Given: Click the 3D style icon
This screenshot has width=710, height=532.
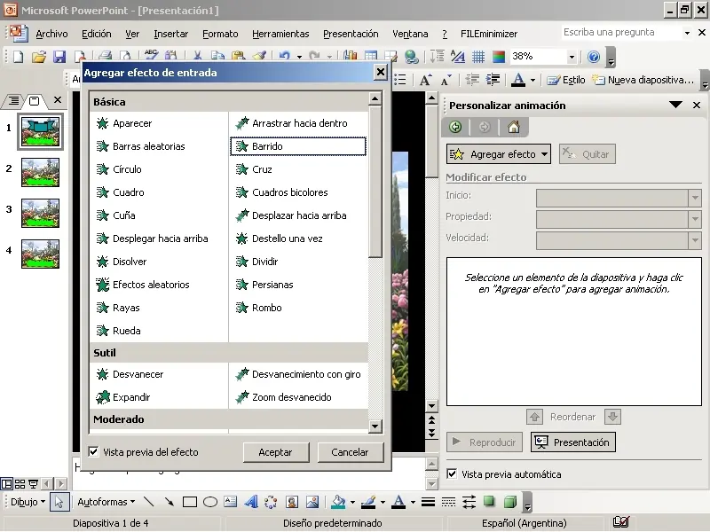Looking at the screenshot, I should pyautogui.click(x=510, y=502).
